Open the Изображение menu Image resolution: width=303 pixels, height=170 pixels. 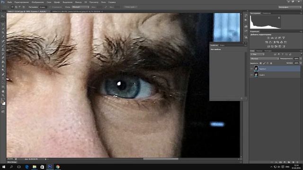click(x=37, y=2)
